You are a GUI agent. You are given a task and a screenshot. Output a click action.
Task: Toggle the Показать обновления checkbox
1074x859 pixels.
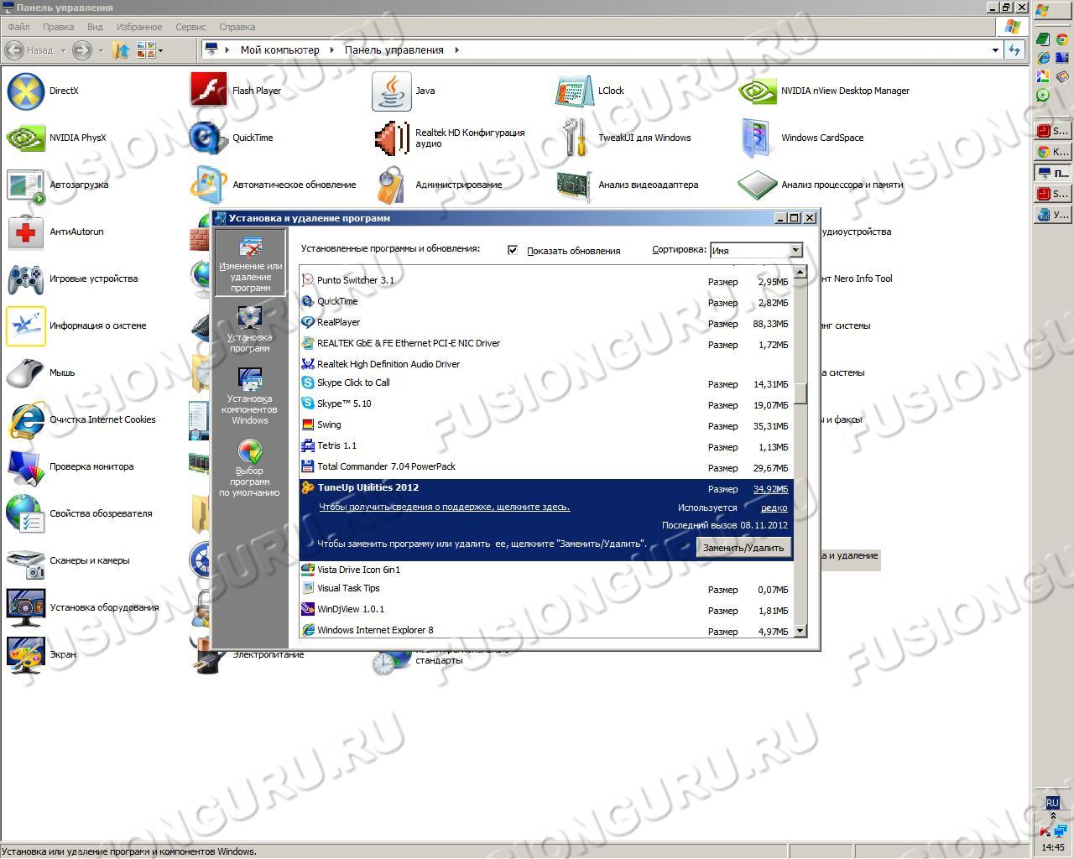point(513,250)
